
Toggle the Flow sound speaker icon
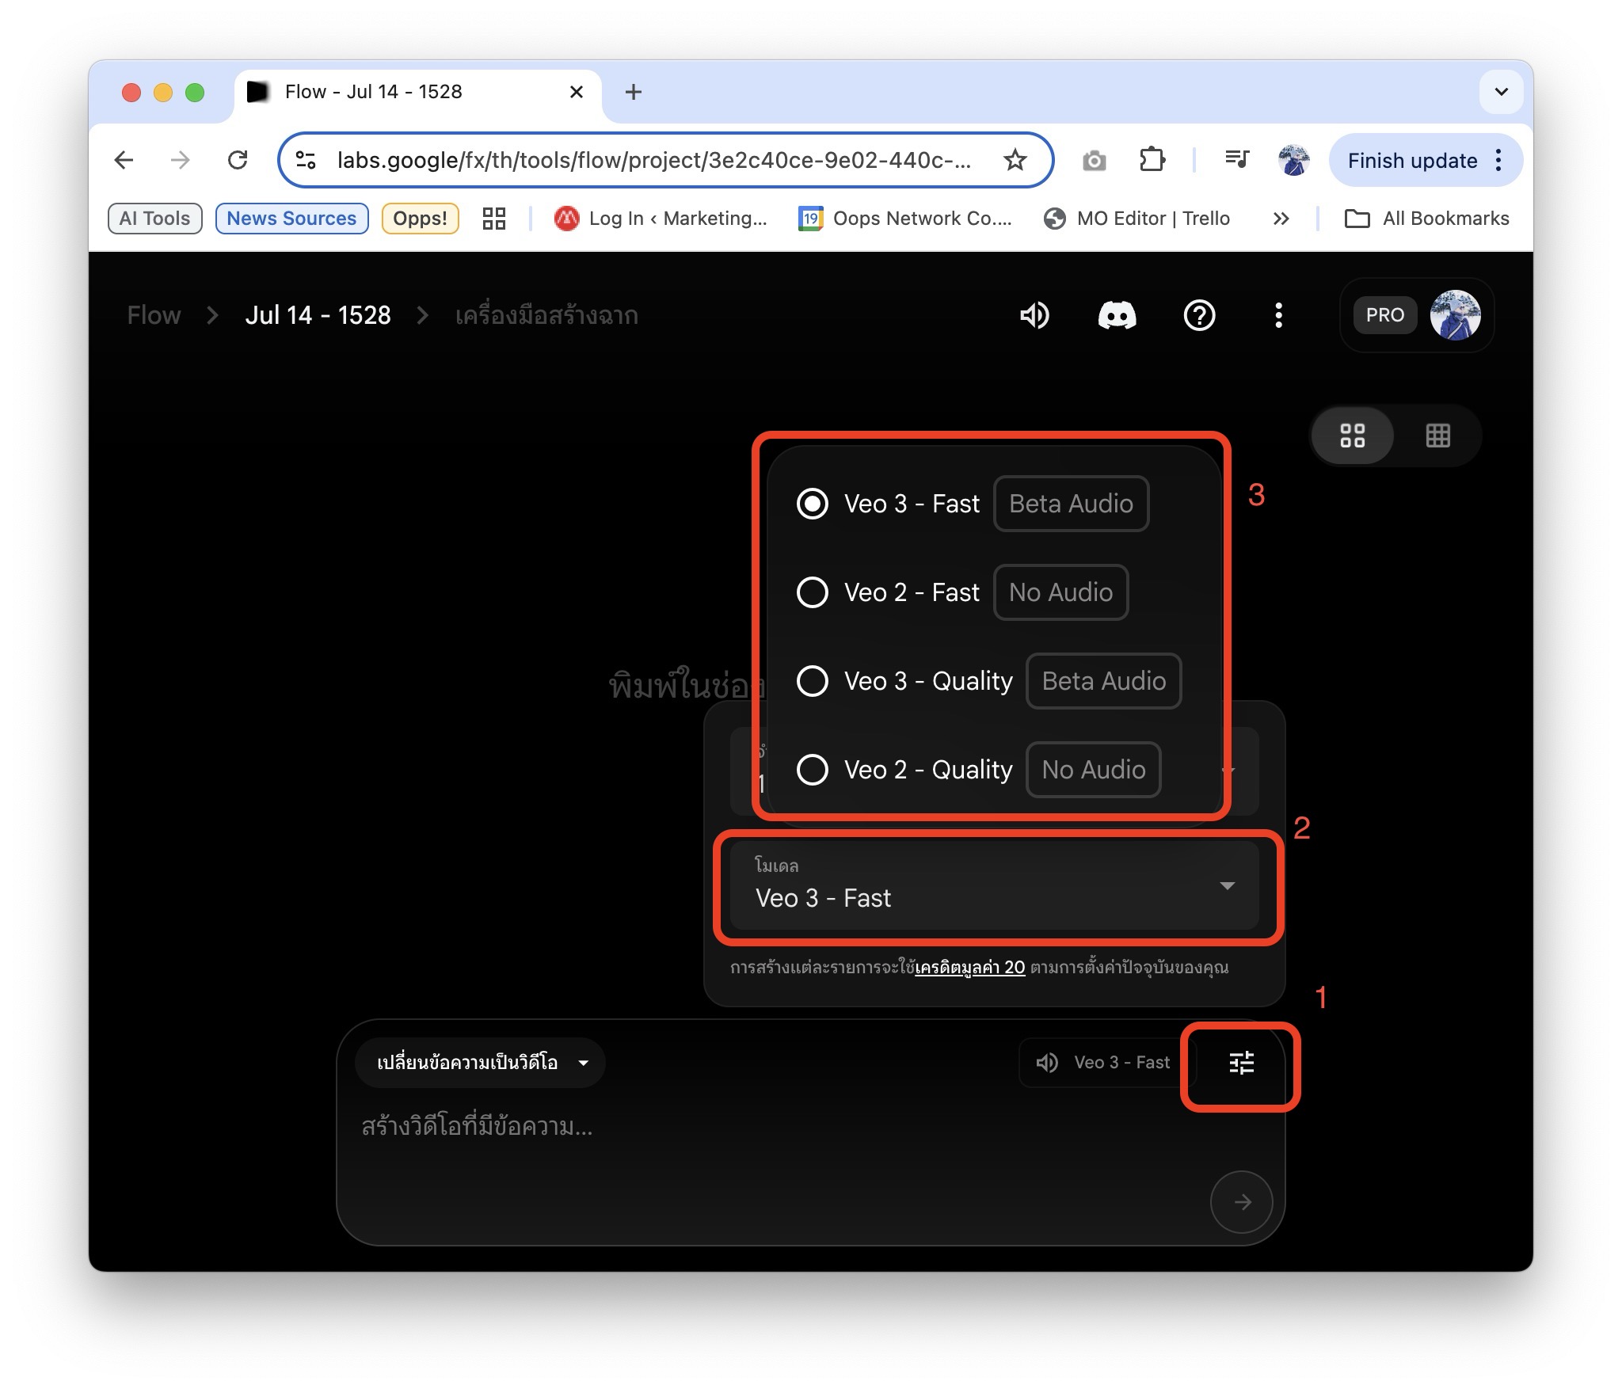(x=1034, y=315)
